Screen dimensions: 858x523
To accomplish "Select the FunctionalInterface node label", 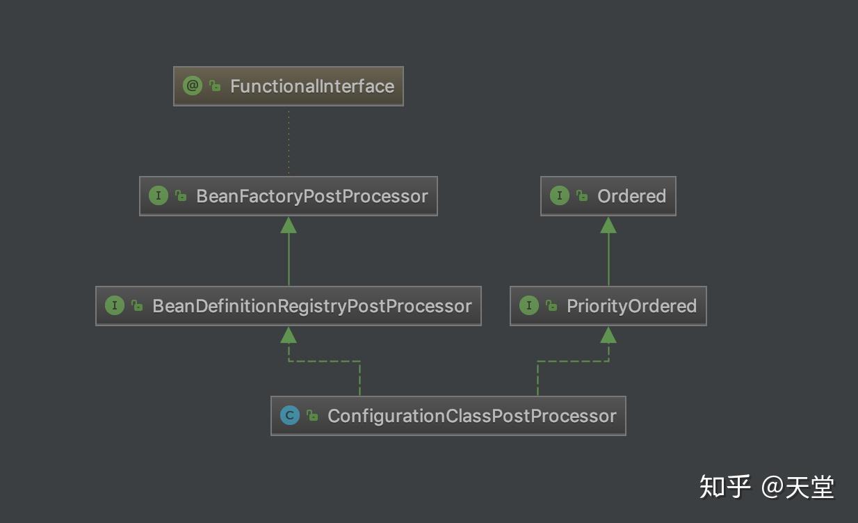I will [312, 86].
